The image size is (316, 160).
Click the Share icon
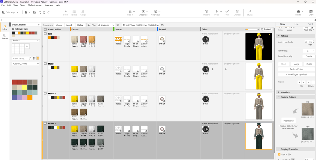pyautogui.click(x=311, y=12)
